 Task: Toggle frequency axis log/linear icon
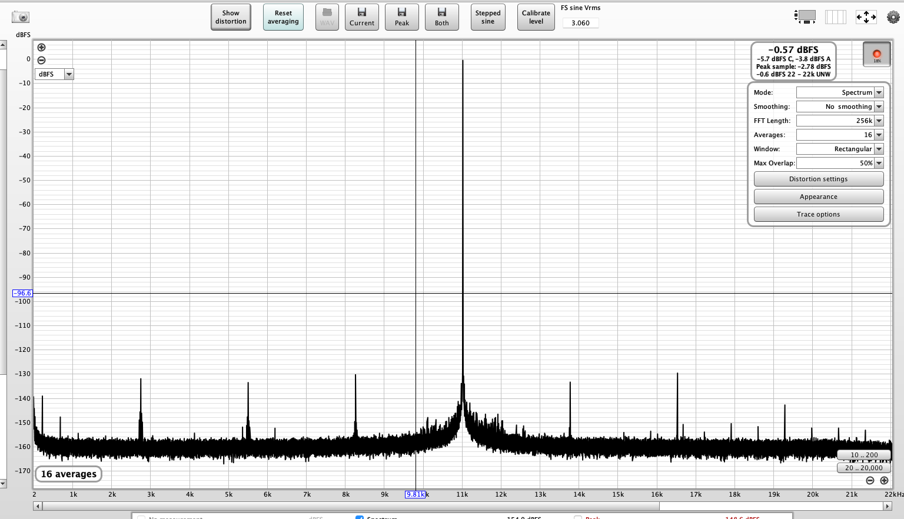(835, 17)
